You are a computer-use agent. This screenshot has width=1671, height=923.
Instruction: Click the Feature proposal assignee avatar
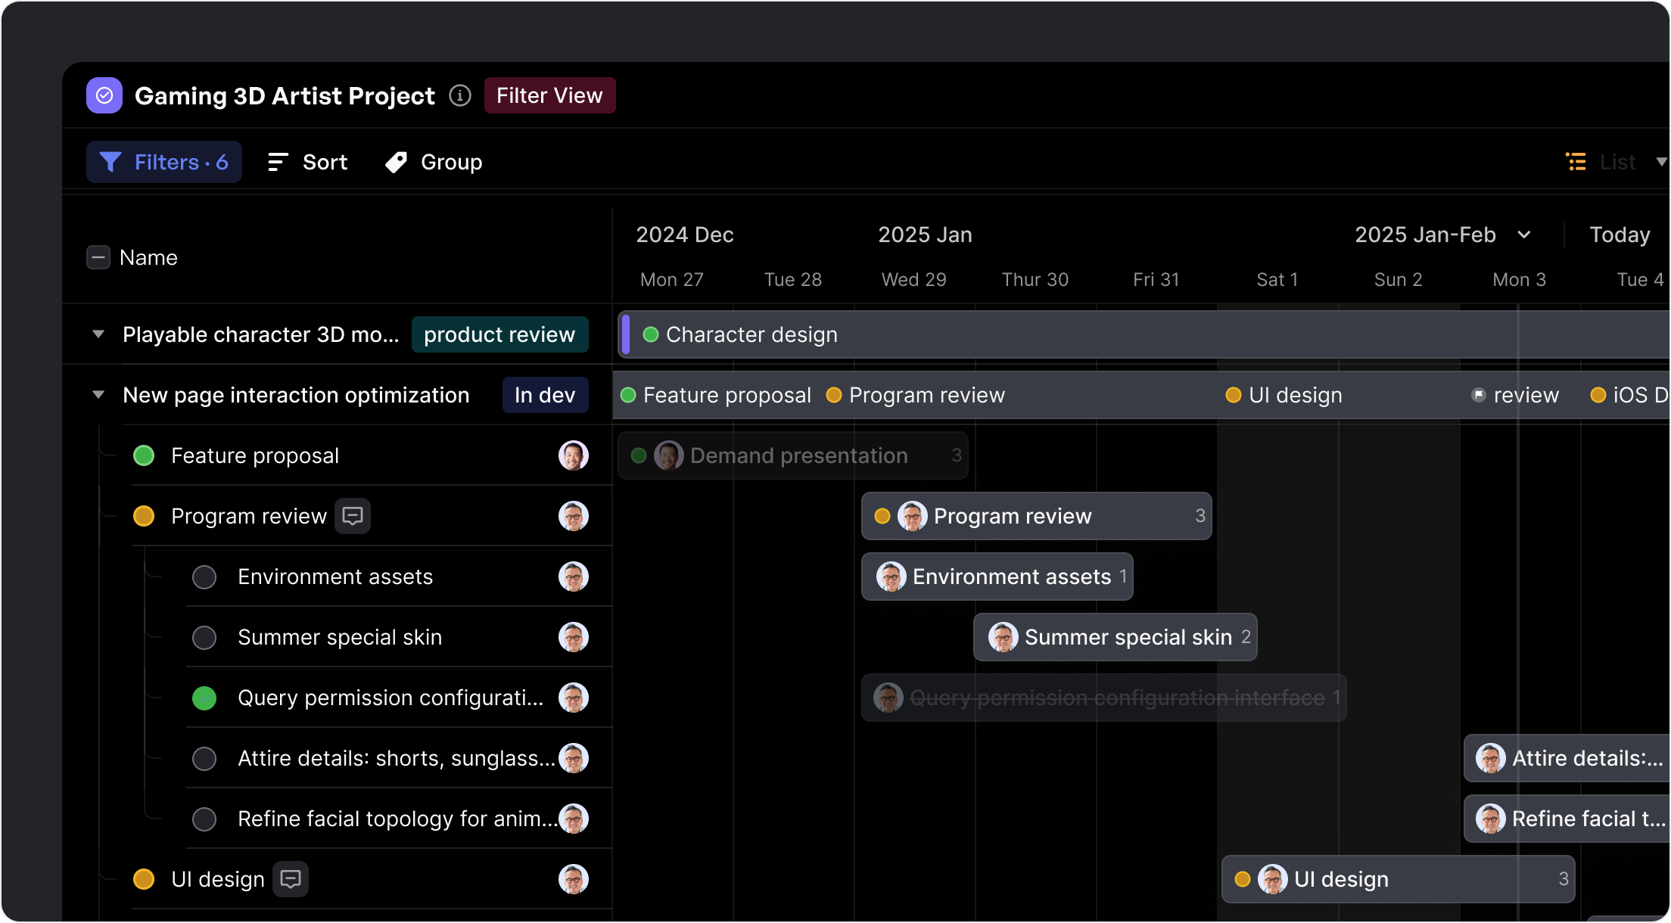573,455
